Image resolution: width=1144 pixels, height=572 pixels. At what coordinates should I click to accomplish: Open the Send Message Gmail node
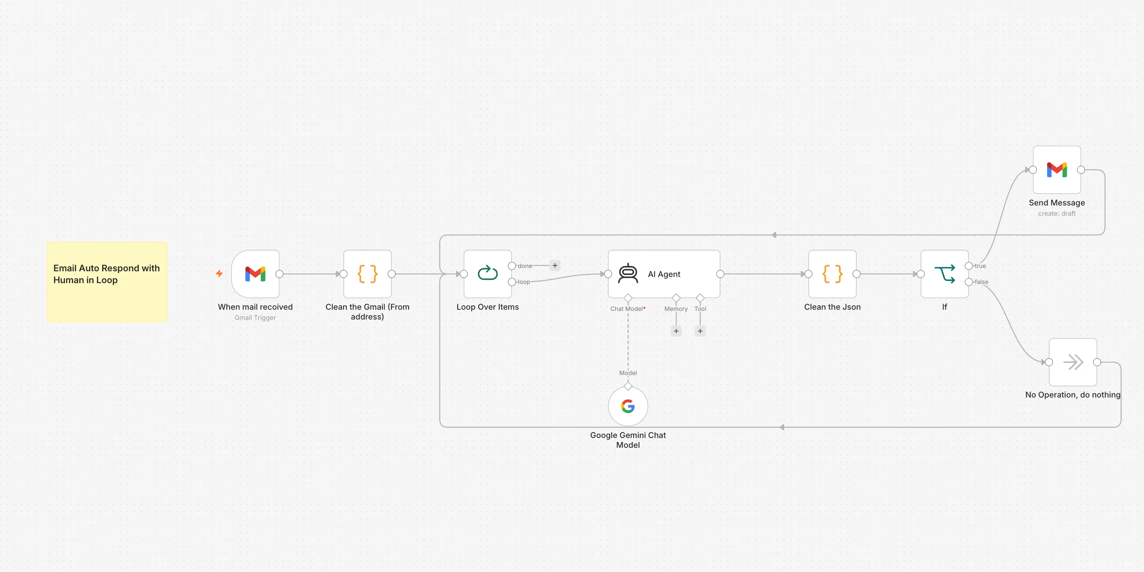coord(1057,170)
